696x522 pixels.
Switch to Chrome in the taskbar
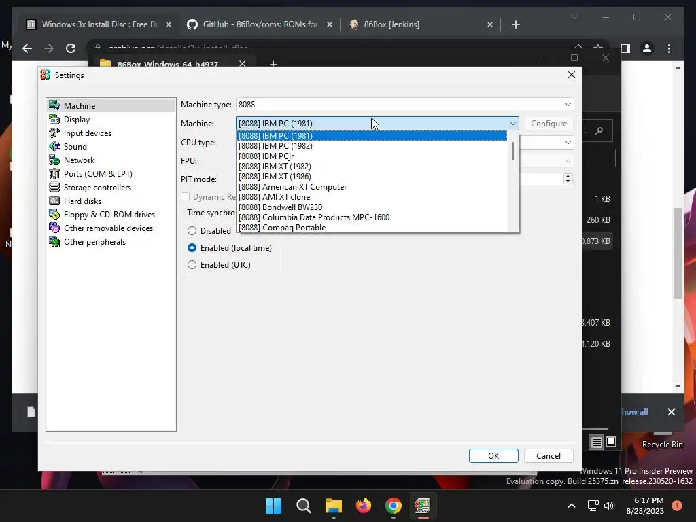tap(394, 506)
